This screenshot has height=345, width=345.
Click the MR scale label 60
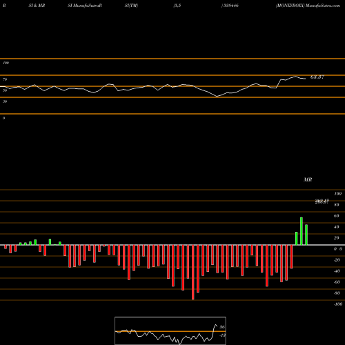[x=337, y=216]
